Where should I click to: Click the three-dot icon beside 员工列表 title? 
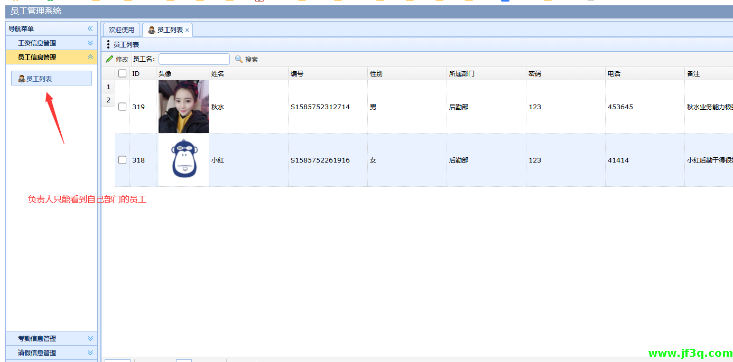coord(108,45)
